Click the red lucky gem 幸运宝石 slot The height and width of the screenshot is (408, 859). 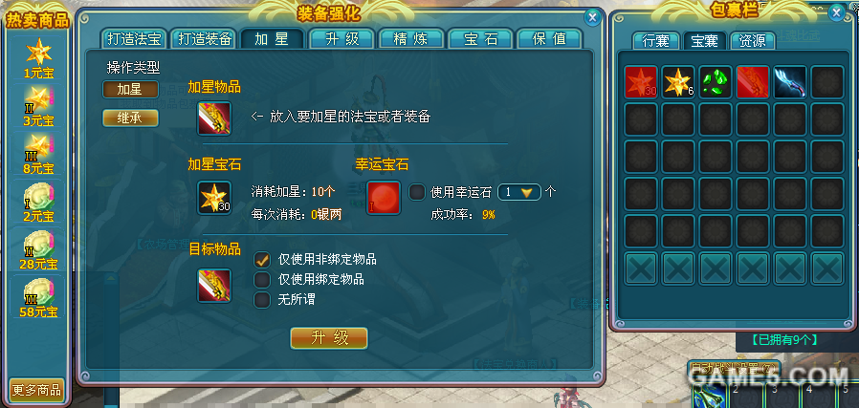click(384, 198)
